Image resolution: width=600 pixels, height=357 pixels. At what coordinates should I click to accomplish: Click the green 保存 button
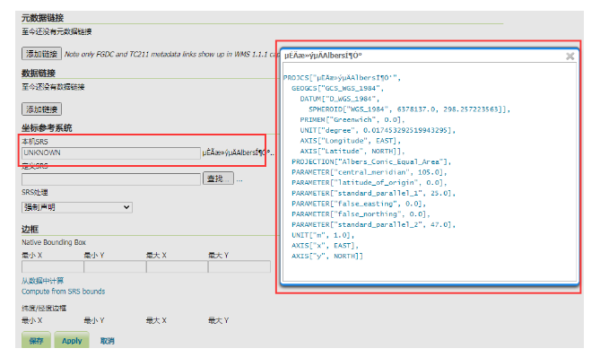point(36,341)
